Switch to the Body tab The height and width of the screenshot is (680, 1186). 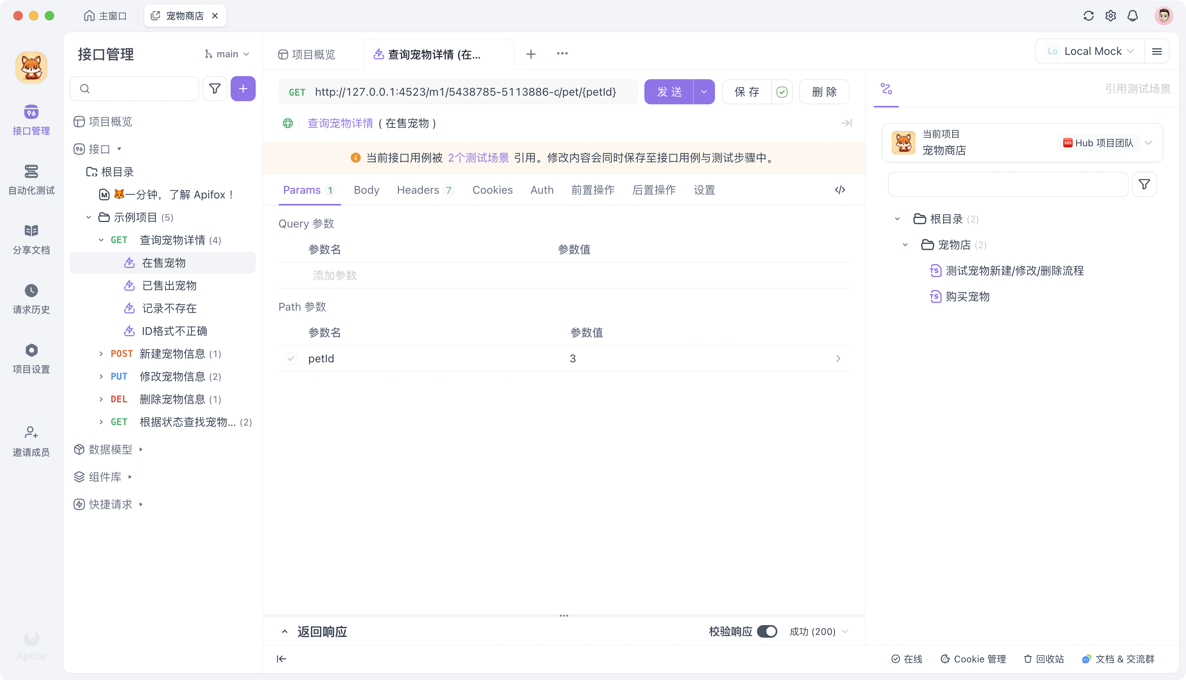click(x=366, y=190)
